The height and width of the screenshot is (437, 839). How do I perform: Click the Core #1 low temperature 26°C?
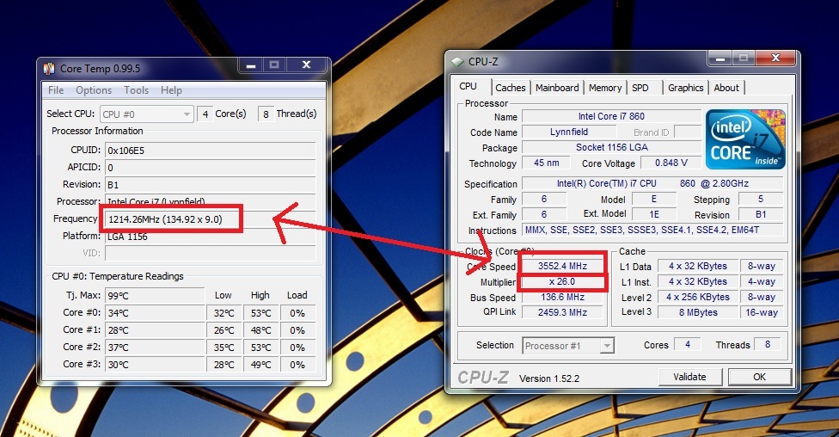point(224,329)
